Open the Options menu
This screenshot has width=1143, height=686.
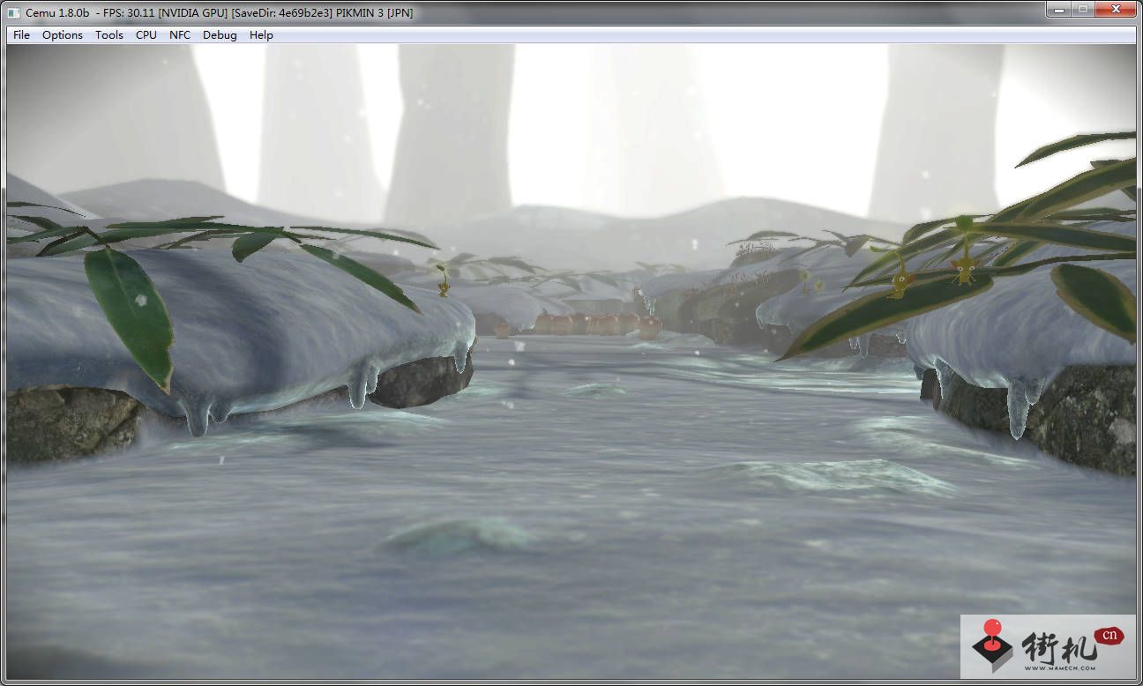point(63,35)
